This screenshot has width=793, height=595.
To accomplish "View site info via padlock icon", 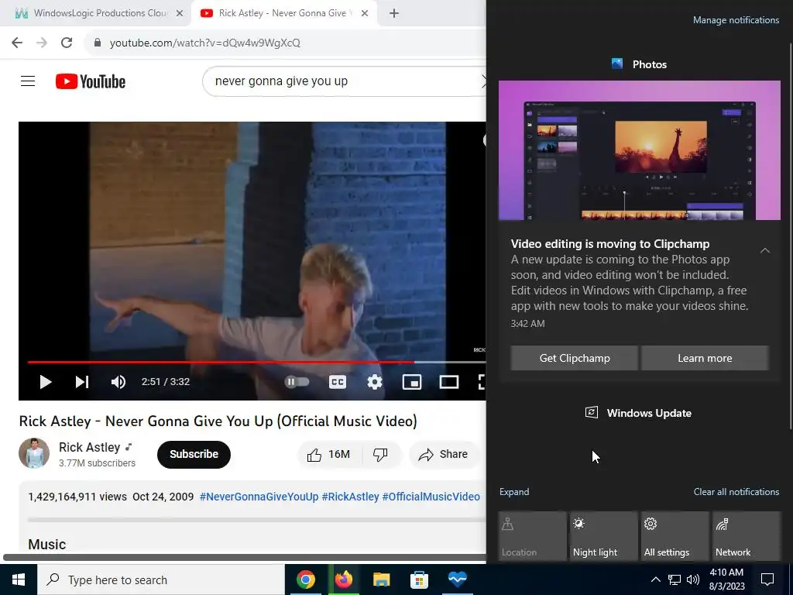I will (x=98, y=43).
